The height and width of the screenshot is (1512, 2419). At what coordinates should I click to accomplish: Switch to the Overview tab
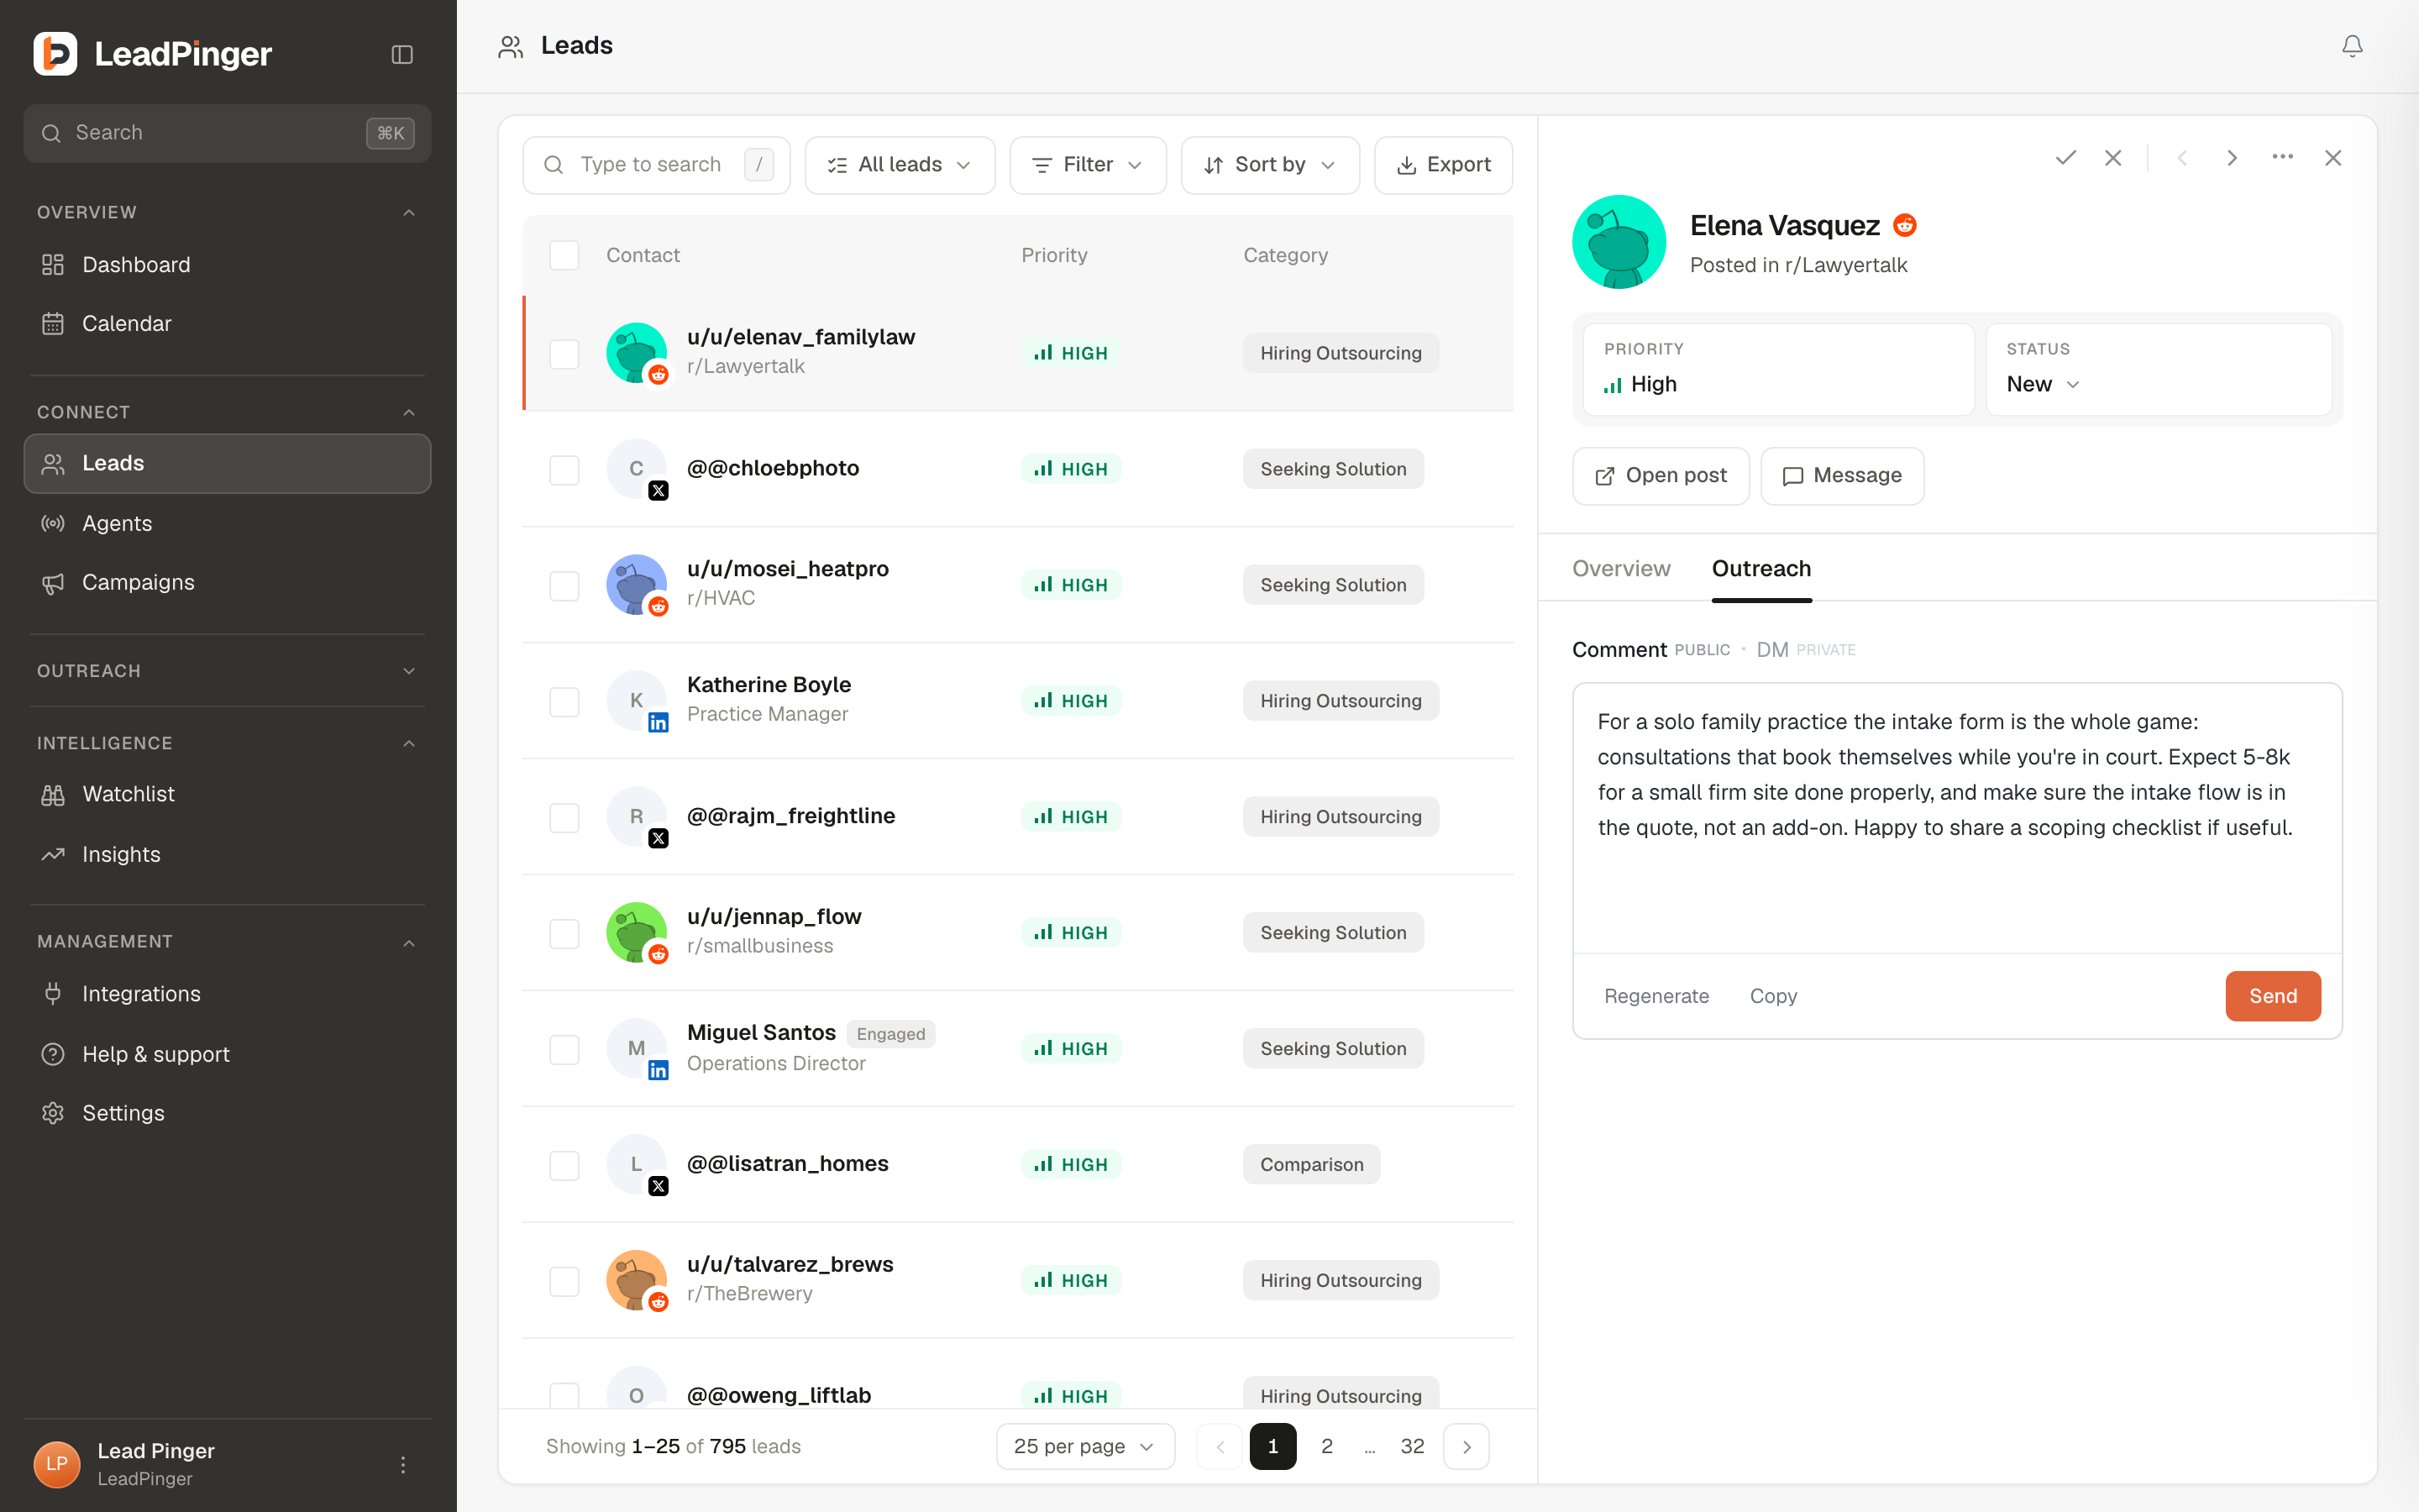(1621, 568)
